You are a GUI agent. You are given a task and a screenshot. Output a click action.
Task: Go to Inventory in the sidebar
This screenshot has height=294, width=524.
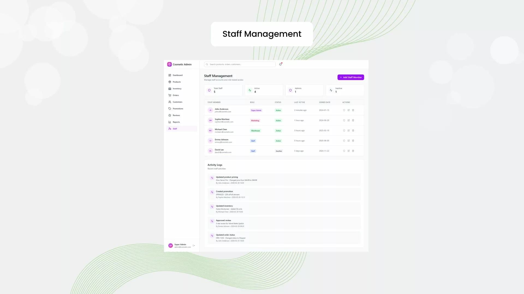tap(177, 88)
